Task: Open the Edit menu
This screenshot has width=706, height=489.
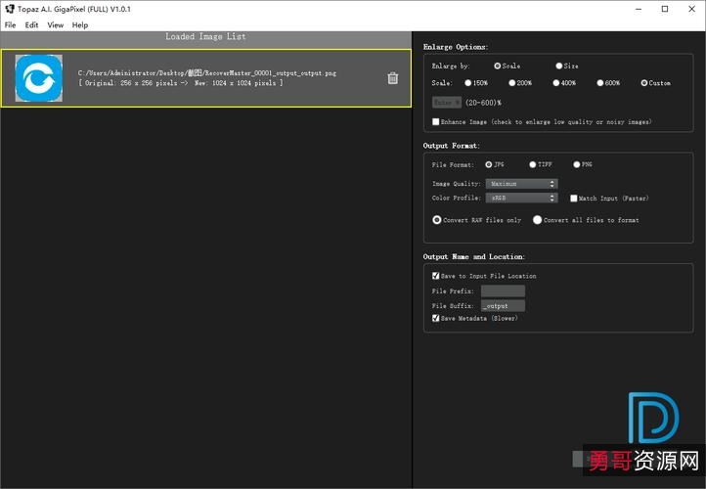Action: click(x=31, y=25)
